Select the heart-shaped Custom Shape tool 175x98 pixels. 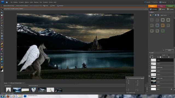tap(2, 62)
